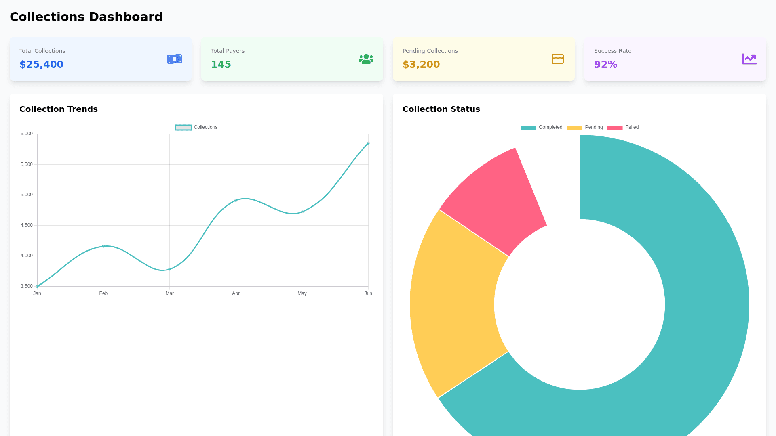776x436 pixels.
Task: Click the trending chart icon in Success Rate
Action: pos(749,59)
